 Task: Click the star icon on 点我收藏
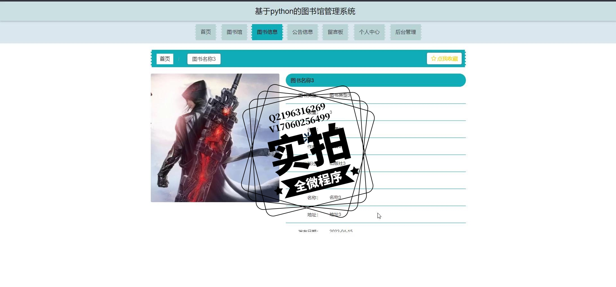[x=434, y=58]
